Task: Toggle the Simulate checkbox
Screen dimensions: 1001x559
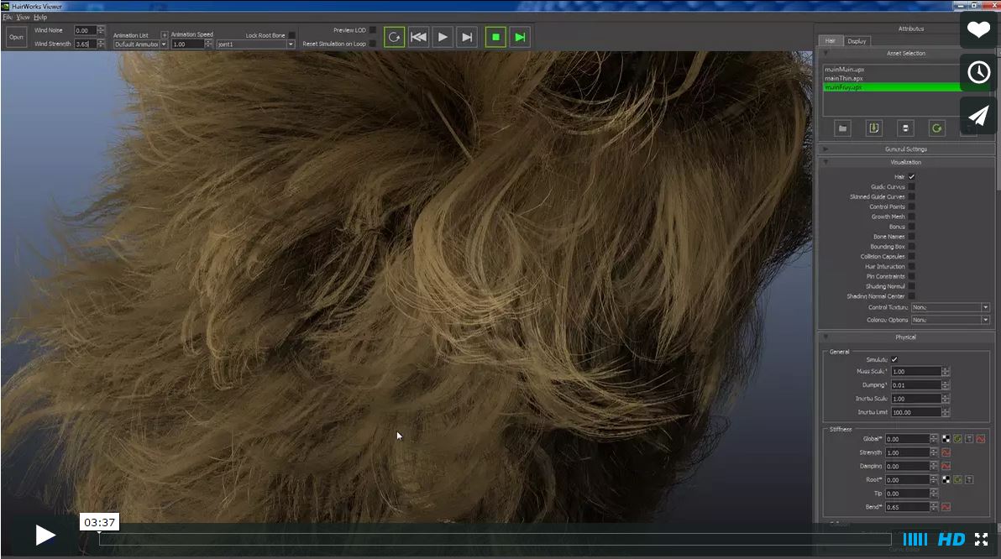Action: pos(894,359)
